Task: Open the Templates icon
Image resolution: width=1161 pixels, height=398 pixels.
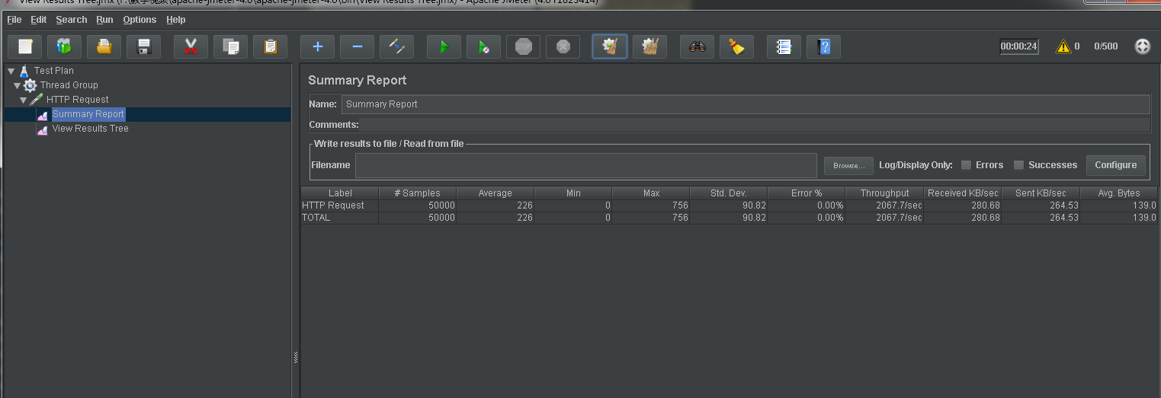Action: [x=64, y=47]
